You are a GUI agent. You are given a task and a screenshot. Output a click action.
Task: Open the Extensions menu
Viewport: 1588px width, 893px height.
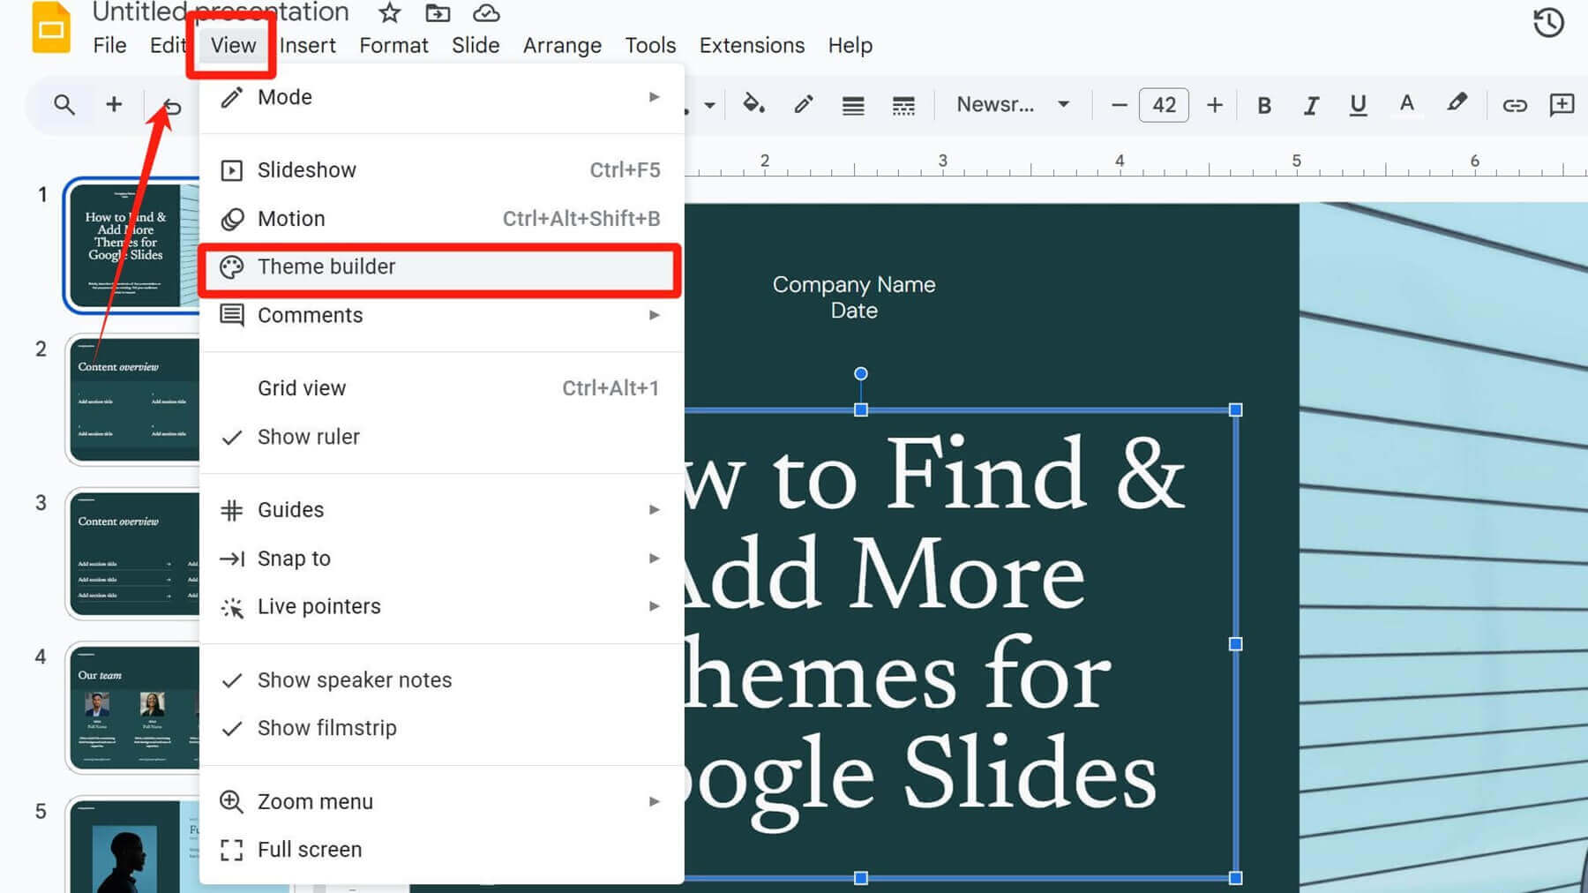752,45
